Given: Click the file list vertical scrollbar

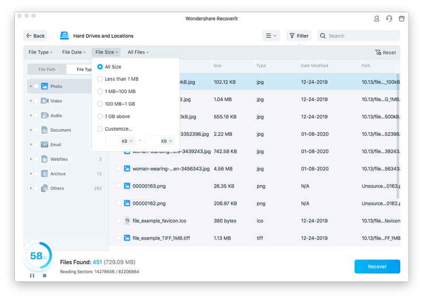Looking at the screenshot, I should click(x=398, y=135).
